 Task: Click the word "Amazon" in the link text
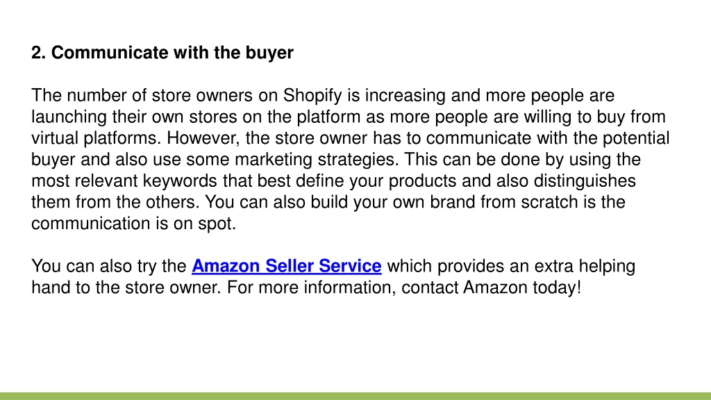[x=226, y=266]
